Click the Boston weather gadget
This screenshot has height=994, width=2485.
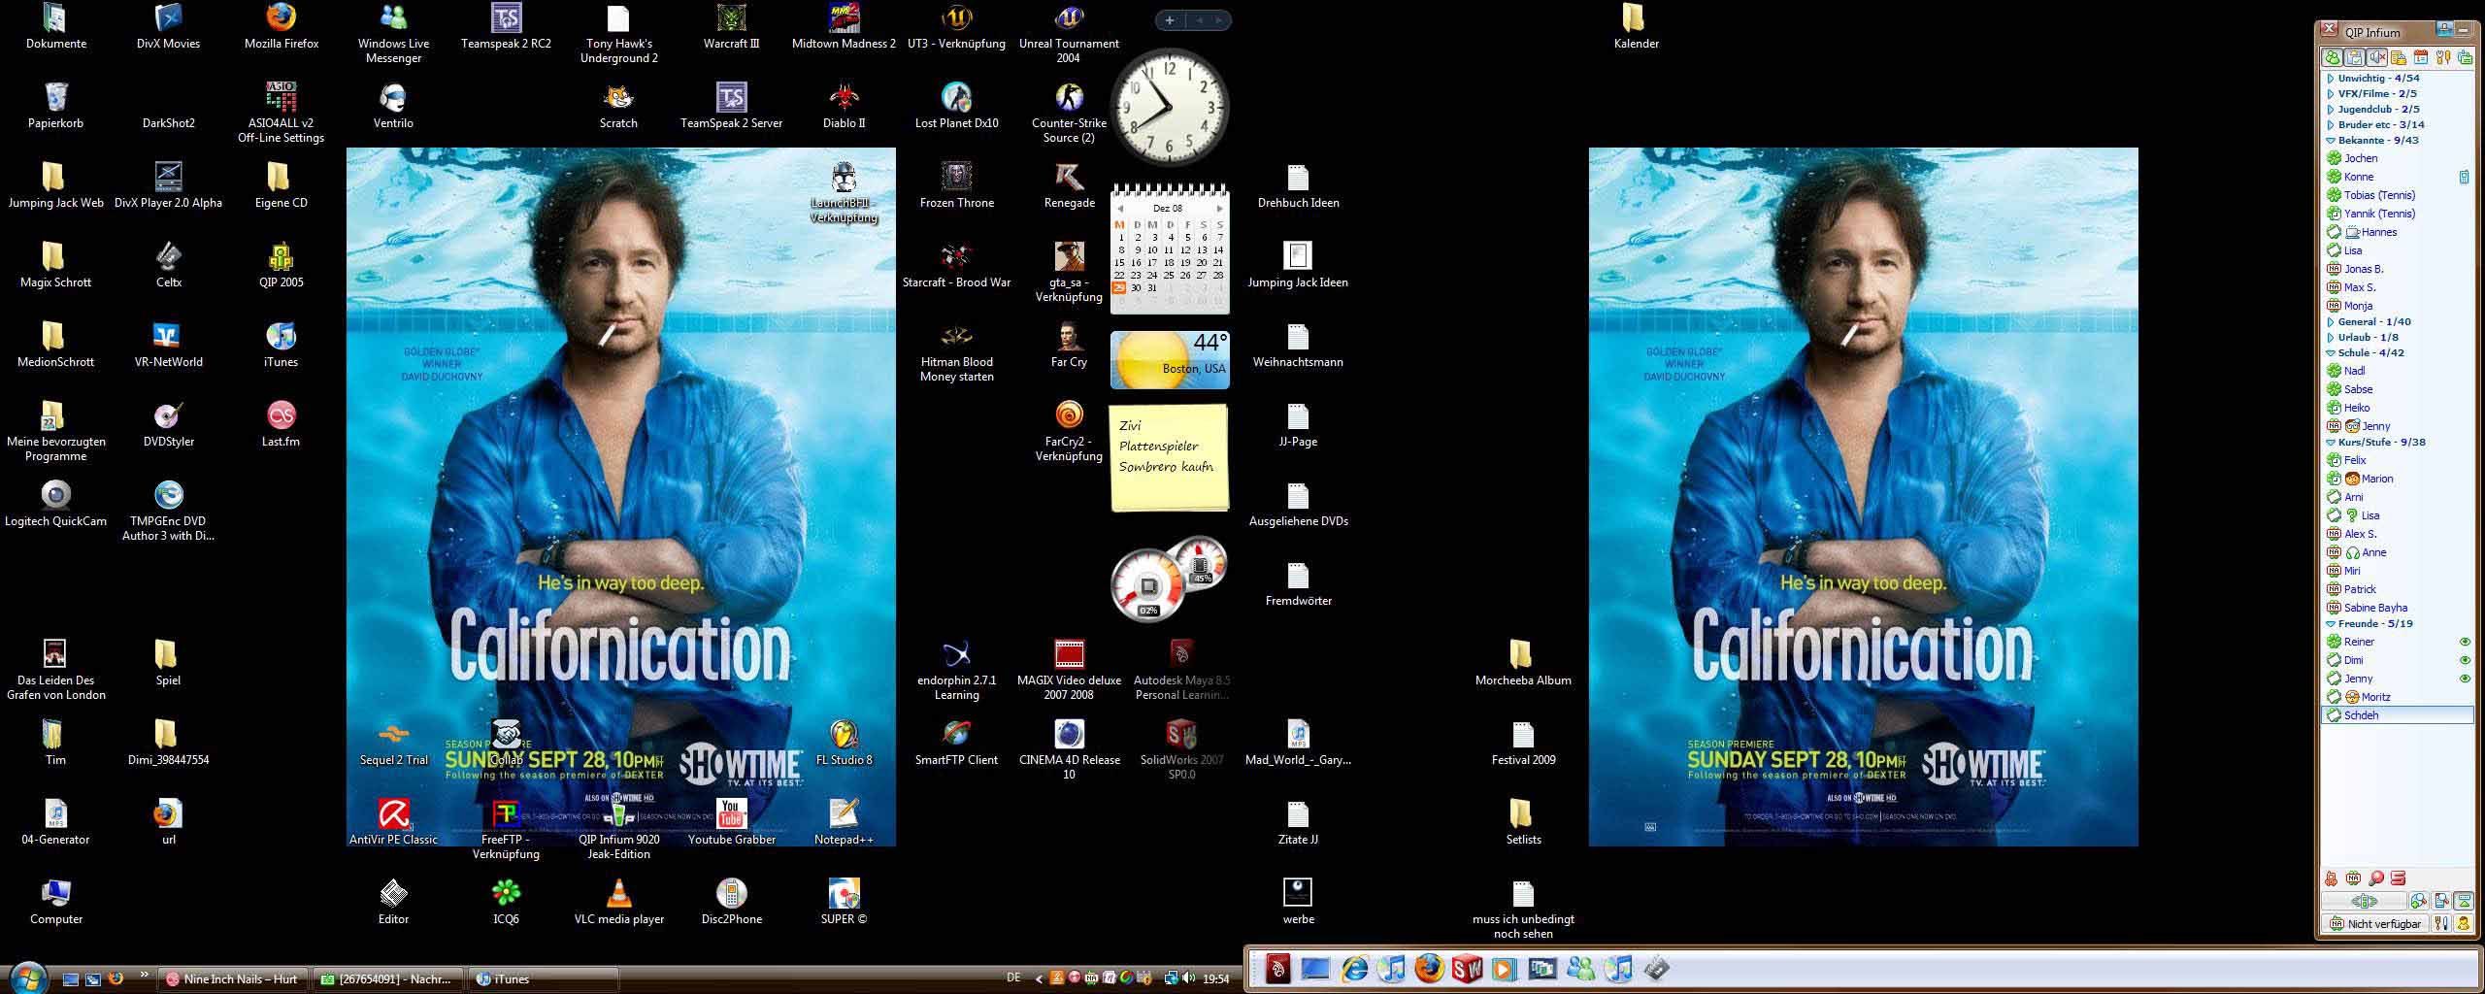1170,360
